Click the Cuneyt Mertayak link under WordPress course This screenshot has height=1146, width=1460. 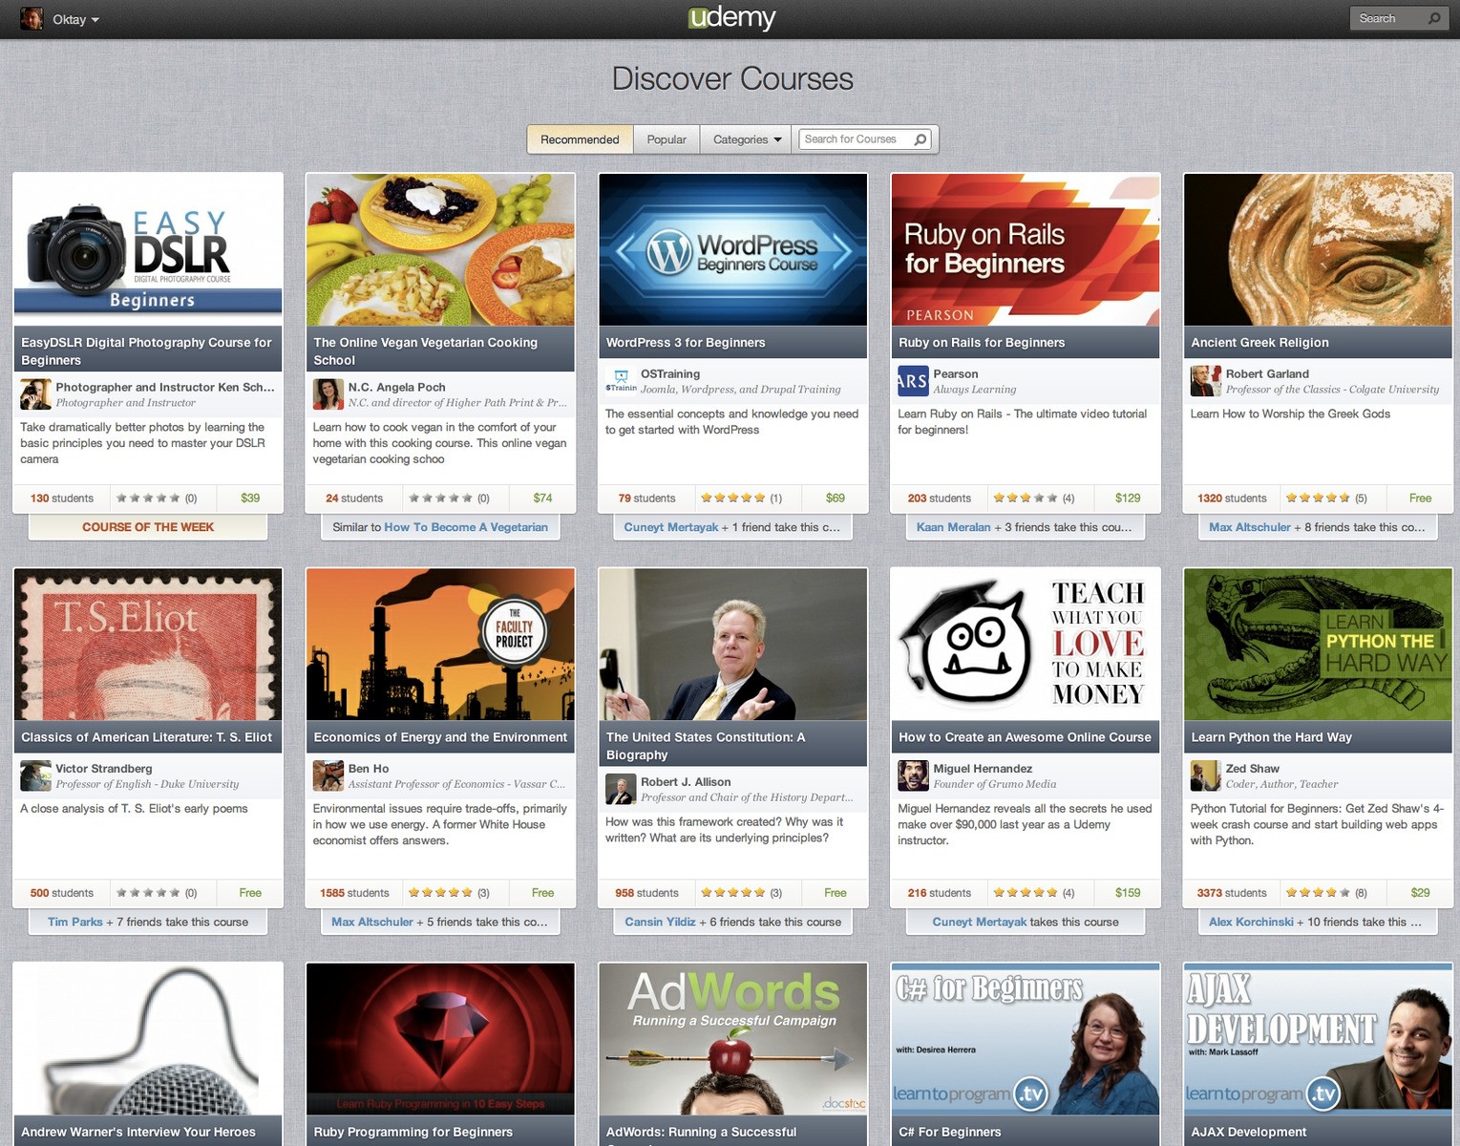671,527
